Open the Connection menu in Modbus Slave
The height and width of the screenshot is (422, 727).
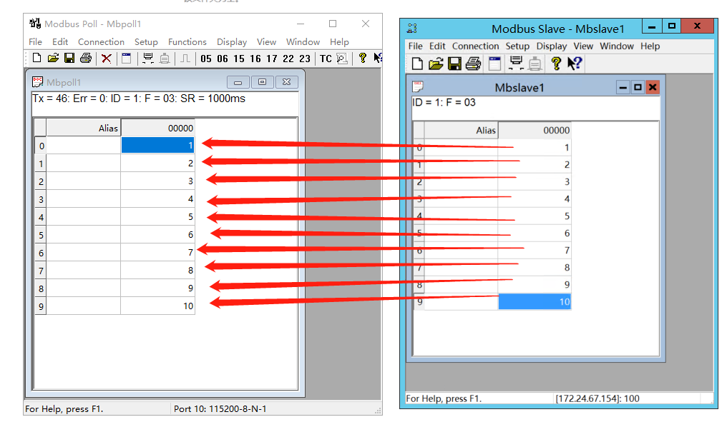point(475,46)
